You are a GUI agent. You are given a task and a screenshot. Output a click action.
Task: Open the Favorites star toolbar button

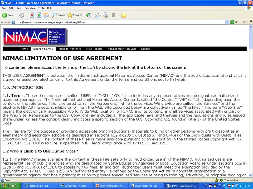pos(75,15)
